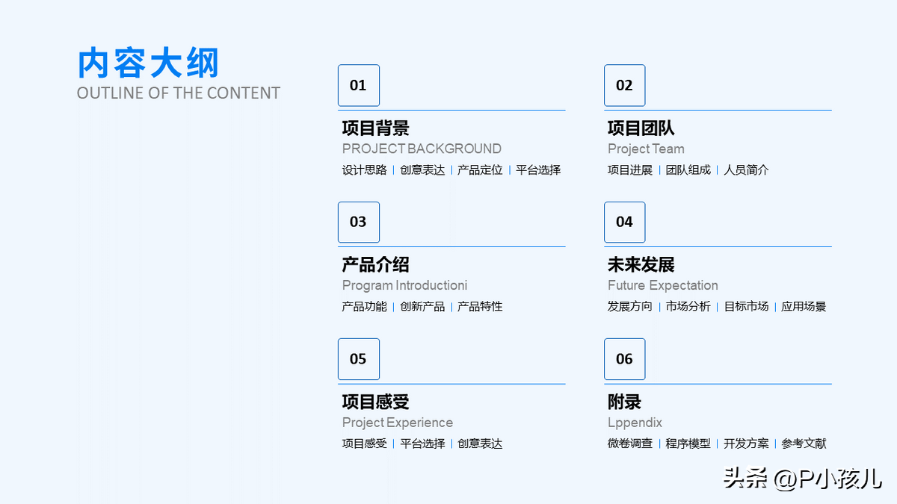Click the 项目进展 item

630,169
